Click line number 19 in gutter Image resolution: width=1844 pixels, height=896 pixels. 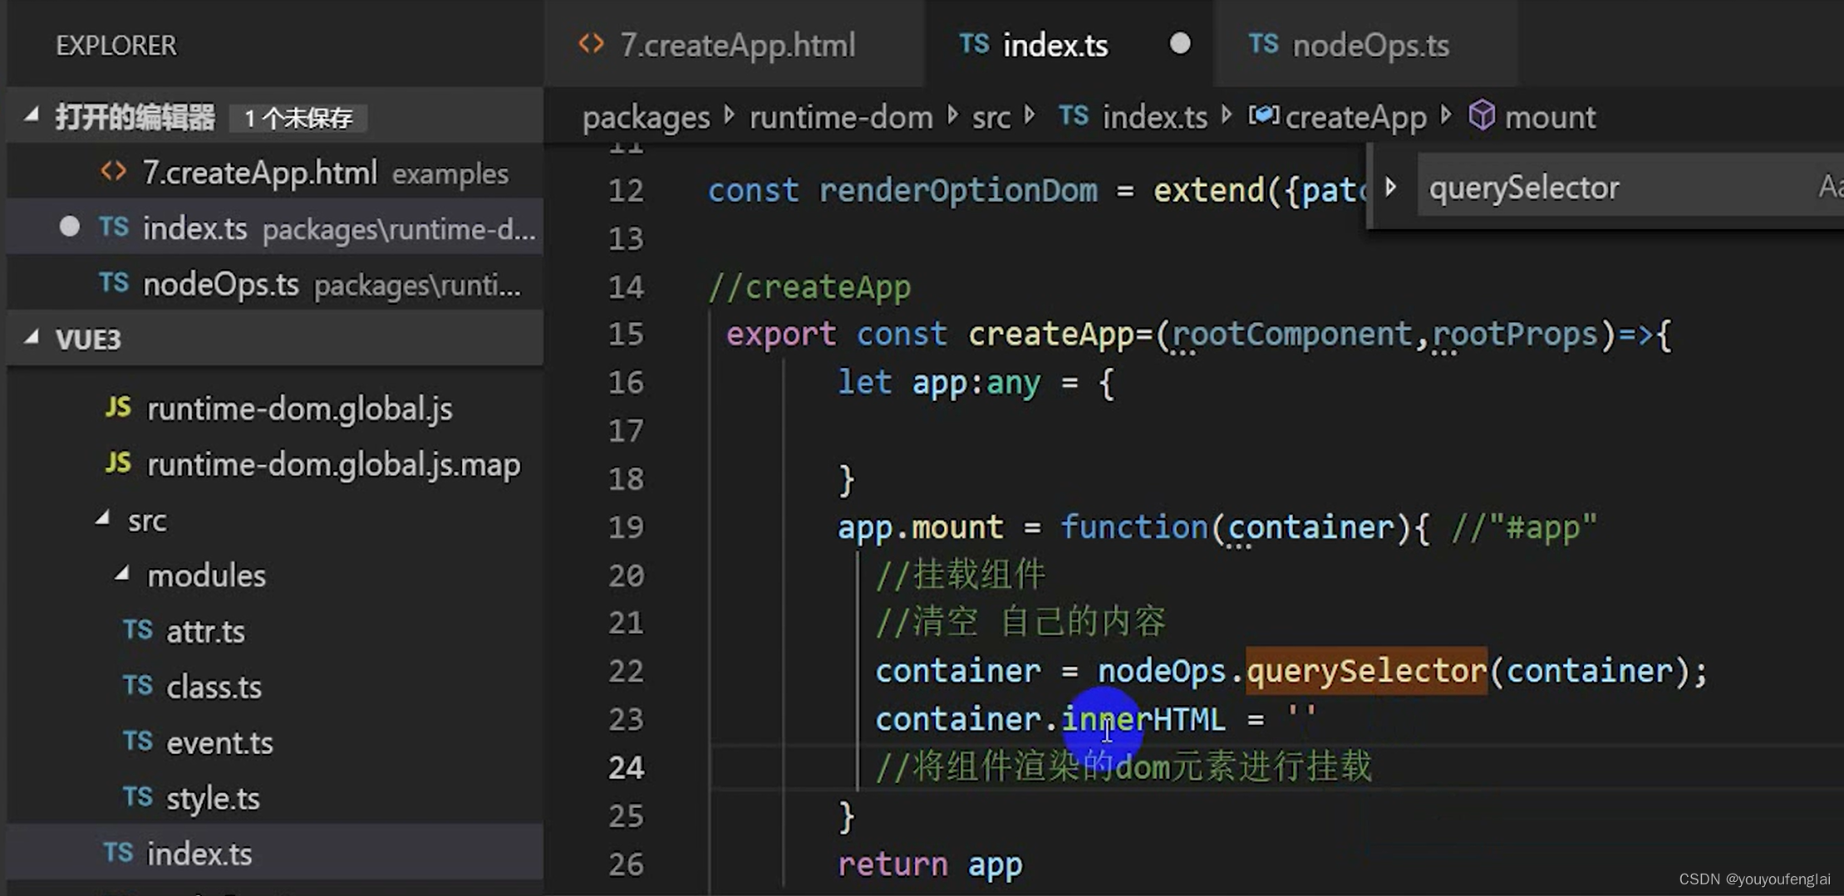(x=626, y=527)
